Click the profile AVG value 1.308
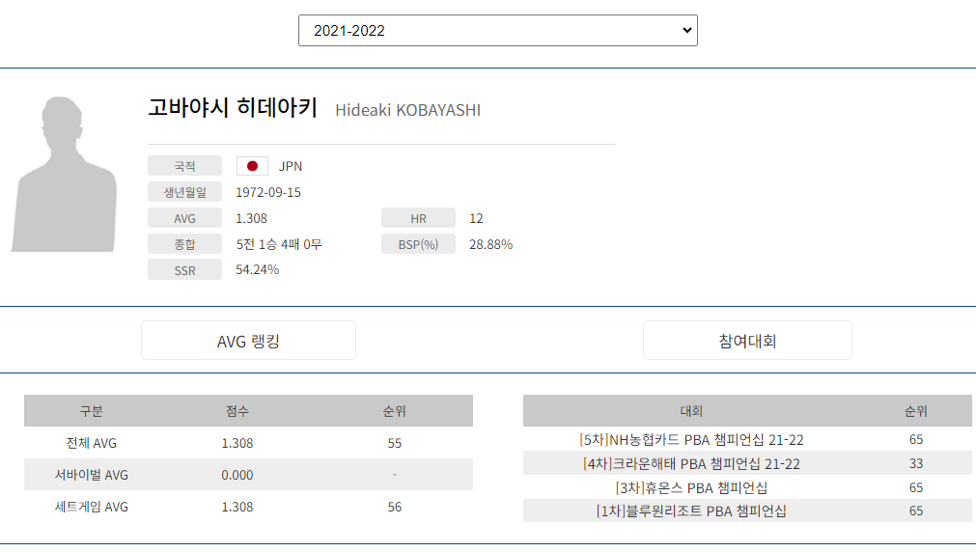976x552 pixels. point(251,218)
